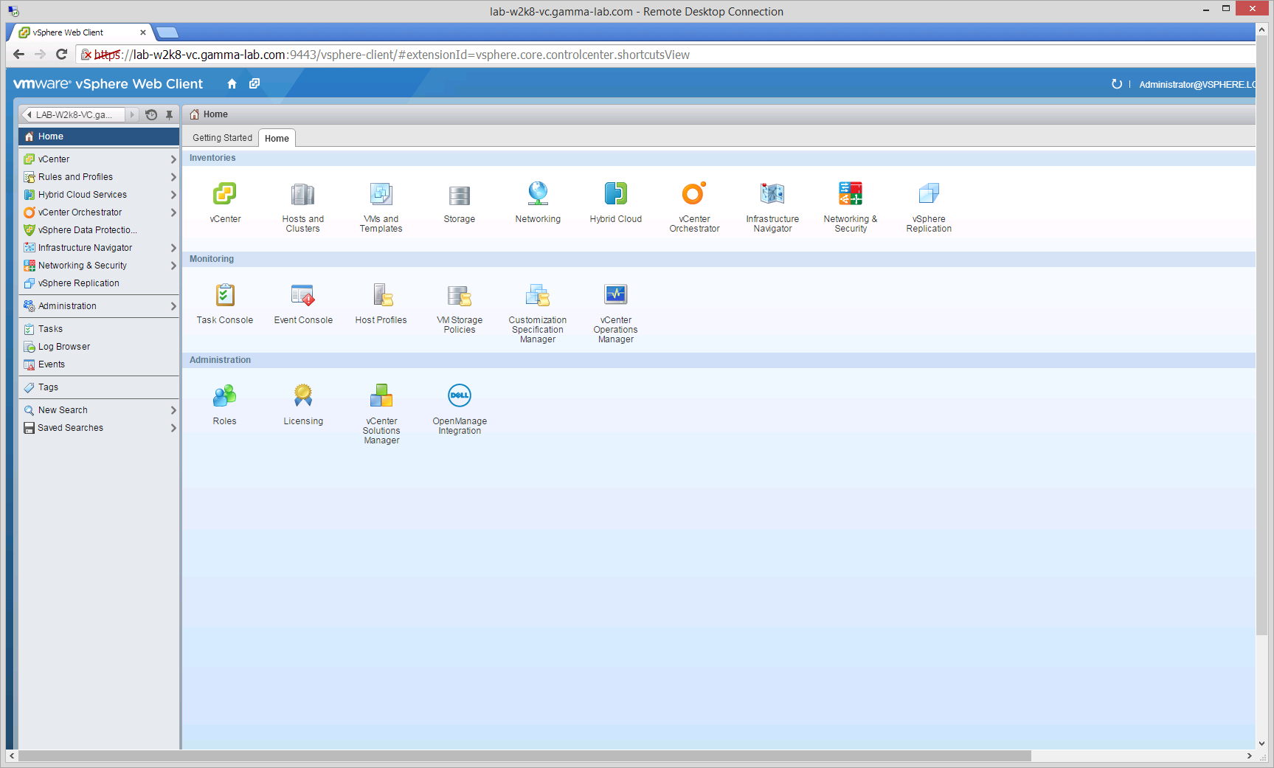Viewport: 1274px width, 768px height.
Task: Open vCenter Operations Manager icon
Action: pos(615,296)
